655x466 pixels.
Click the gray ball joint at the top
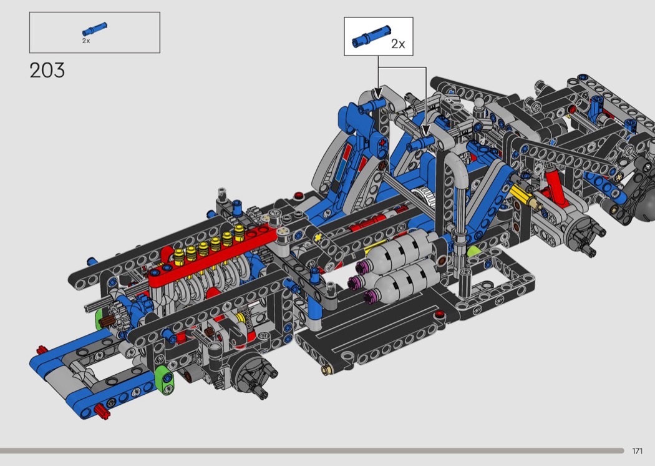(481, 105)
